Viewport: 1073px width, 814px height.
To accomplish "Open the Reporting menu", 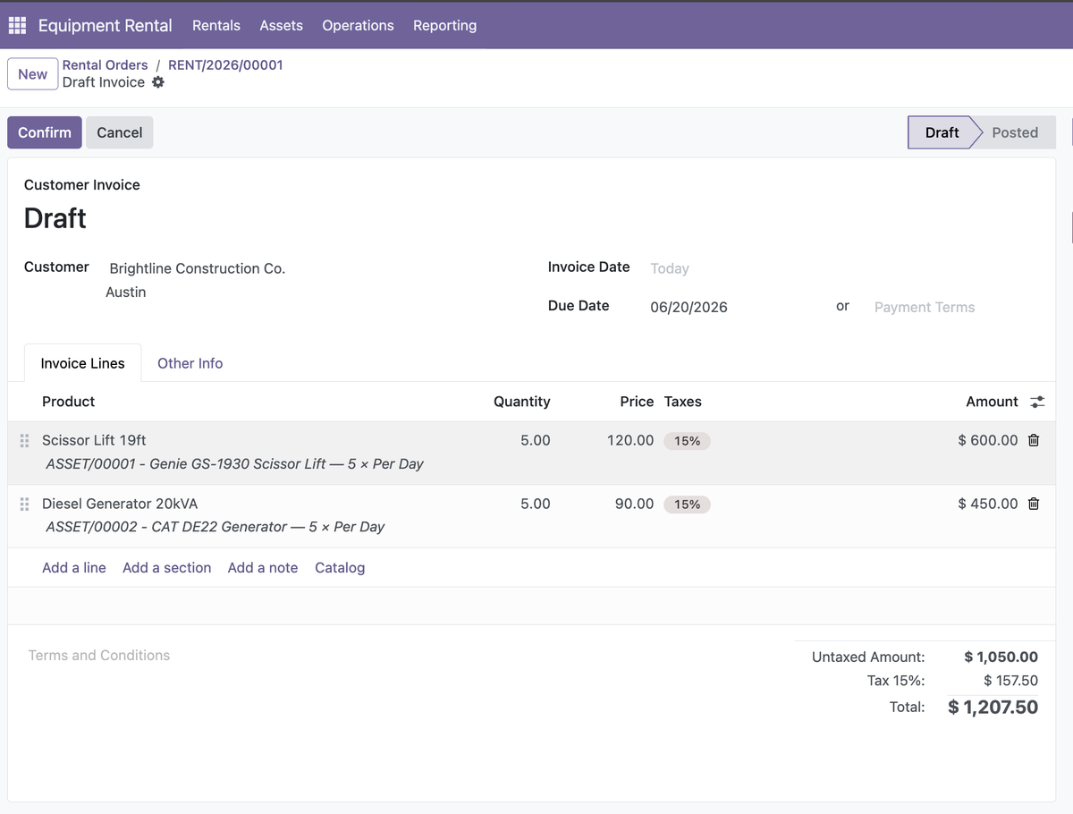I will pos(444,25).
